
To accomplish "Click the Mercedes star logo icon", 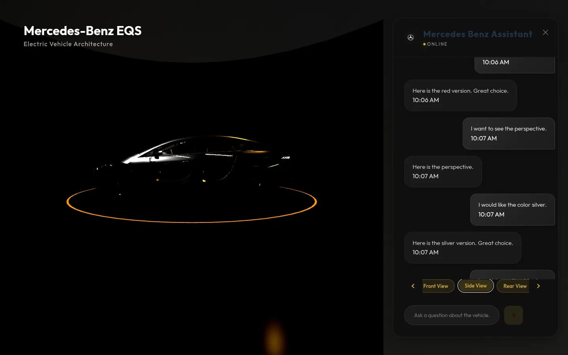I will (x=411, y=37).
